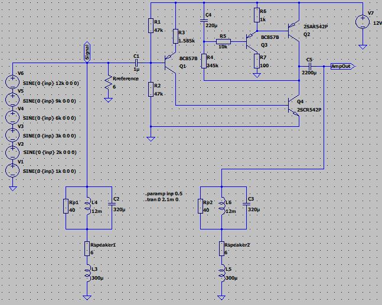
Task: Select capacitor C5 2200µ symbol
Action: click(x=309, y=66)
